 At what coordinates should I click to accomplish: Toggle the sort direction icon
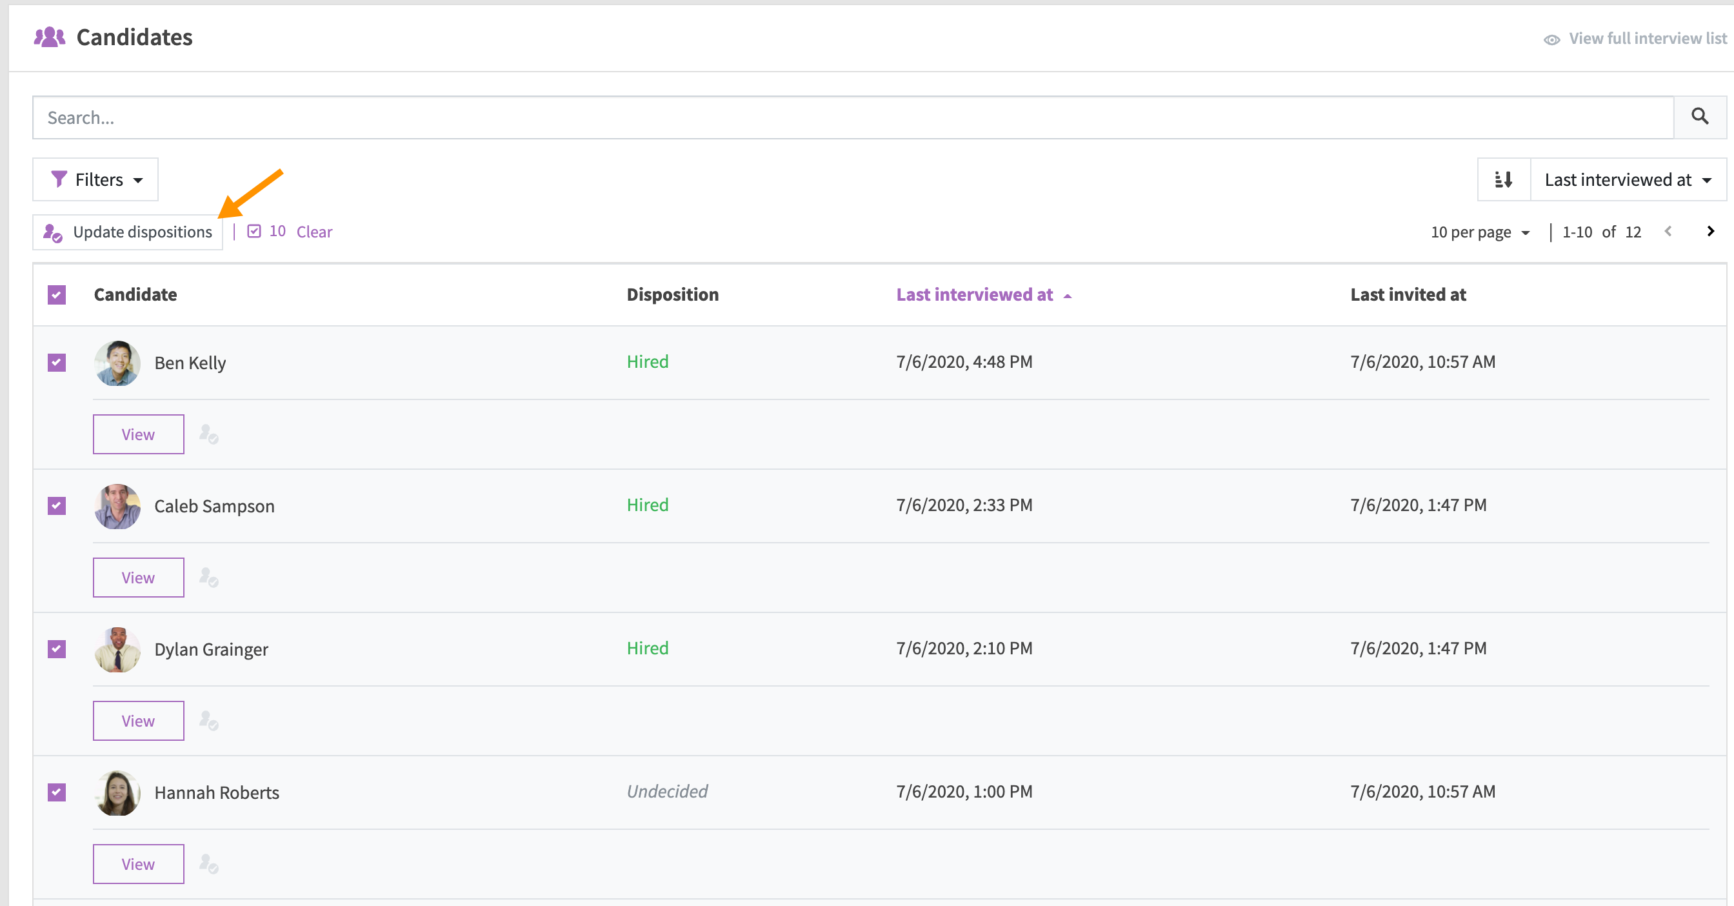point(1504,179)
